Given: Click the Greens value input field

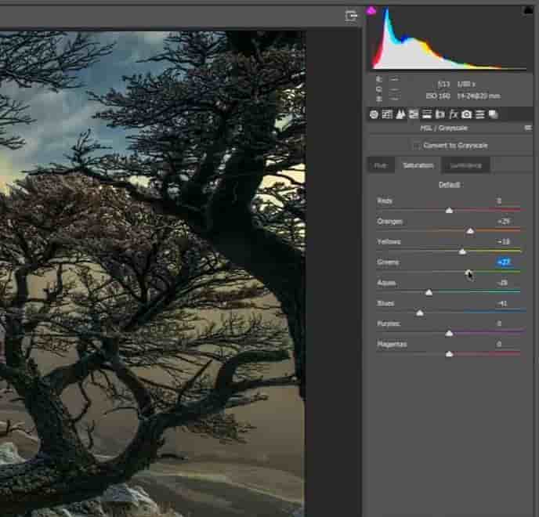Looking at the screenshot, I should click(503, 262).
